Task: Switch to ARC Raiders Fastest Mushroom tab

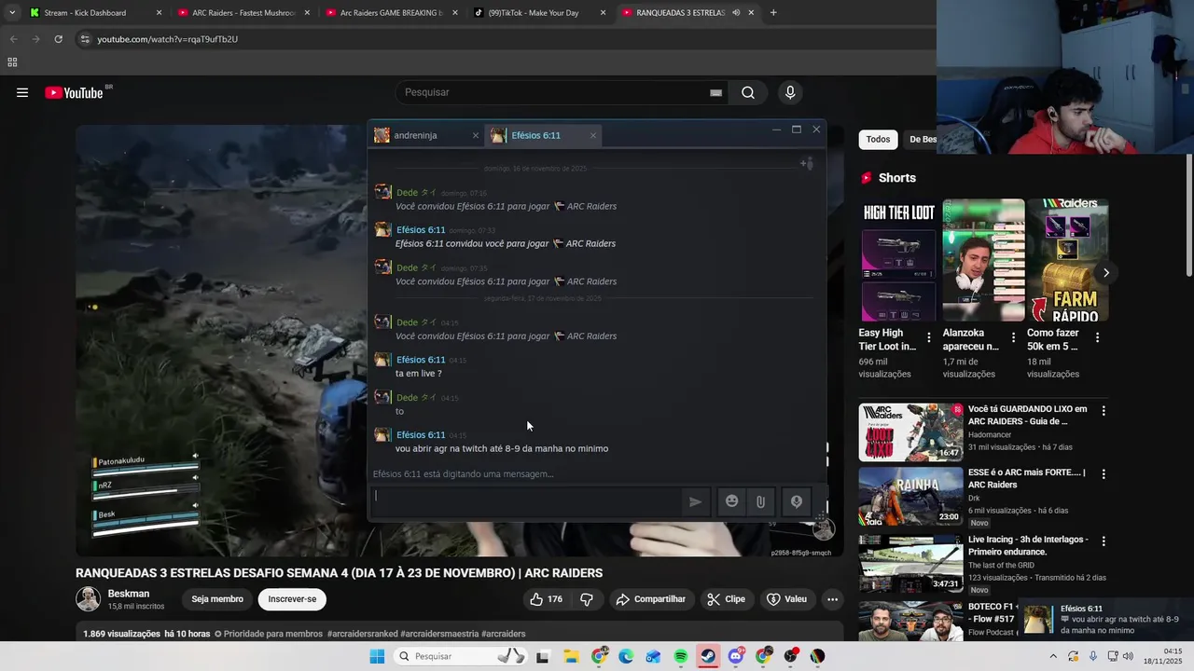Action: (243, 13)
